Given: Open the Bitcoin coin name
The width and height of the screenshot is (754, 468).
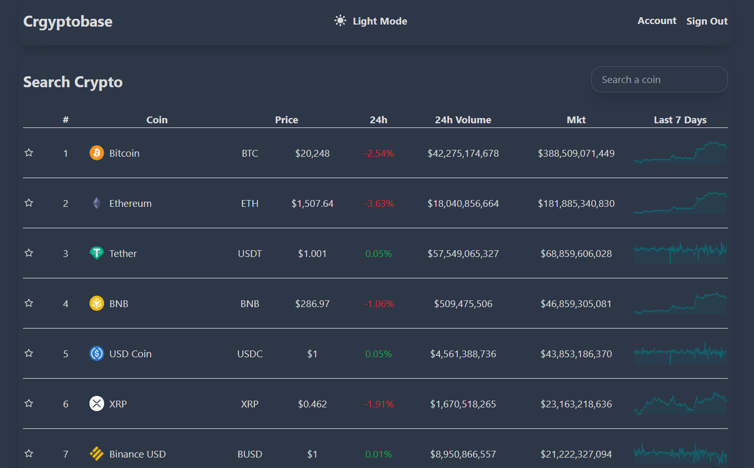Looking at the screenshot, I should pyautogui.click(x=125, y=153).
